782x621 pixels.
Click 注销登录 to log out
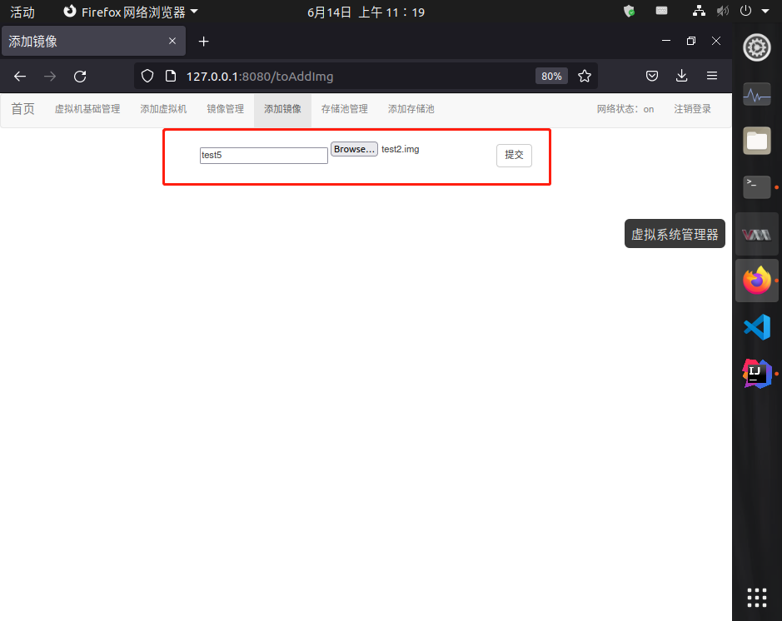pyautogui.click(x=693, y=109)
